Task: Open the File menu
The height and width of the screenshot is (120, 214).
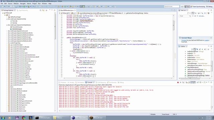Action: pyautogui.click(x=2, y=4)
